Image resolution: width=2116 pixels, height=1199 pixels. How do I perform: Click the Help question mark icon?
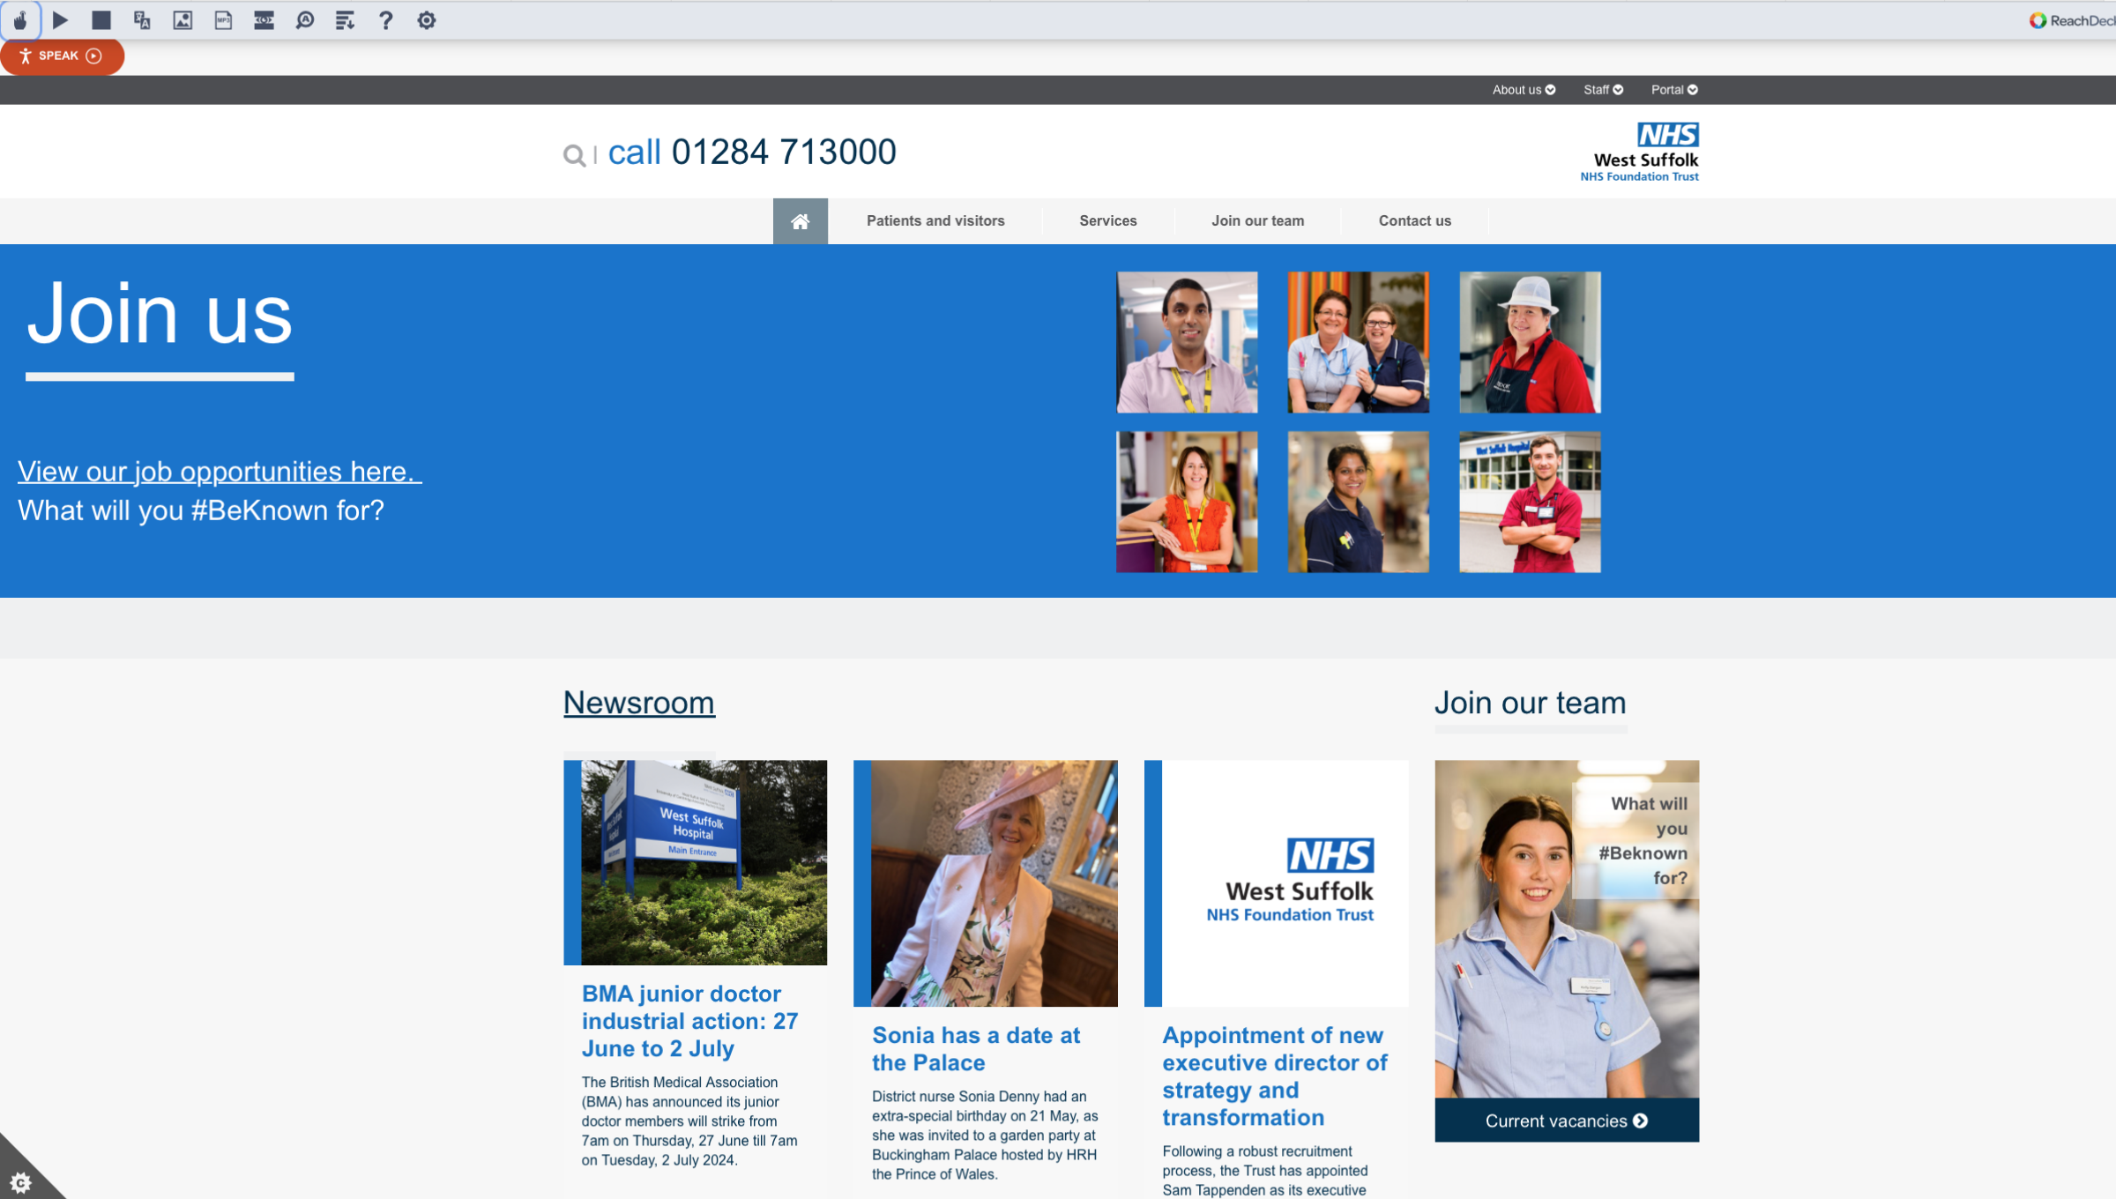385,19
